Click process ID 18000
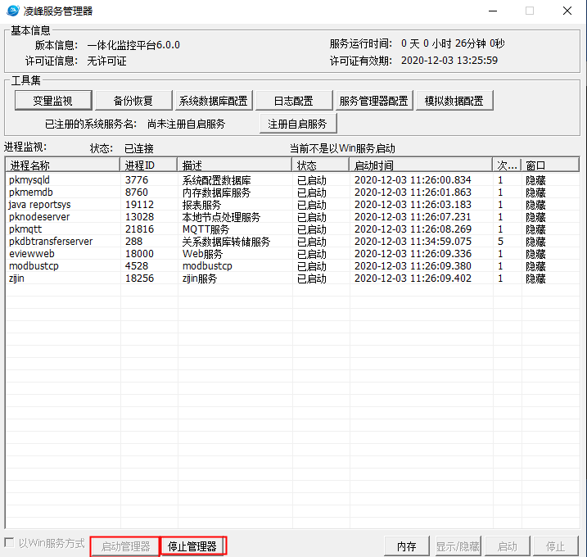587x557 pixels. click(x=139, y=254)
